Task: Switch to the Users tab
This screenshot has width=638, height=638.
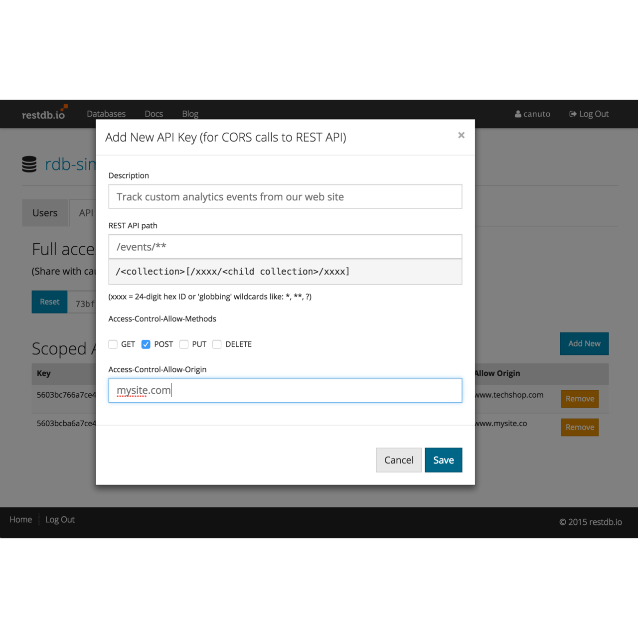Action: click(45, 213)
